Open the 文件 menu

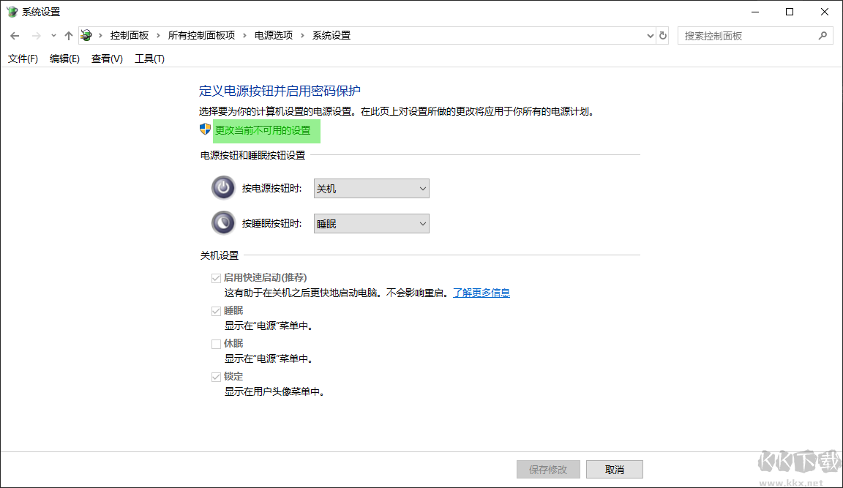(x=22, y=59)
